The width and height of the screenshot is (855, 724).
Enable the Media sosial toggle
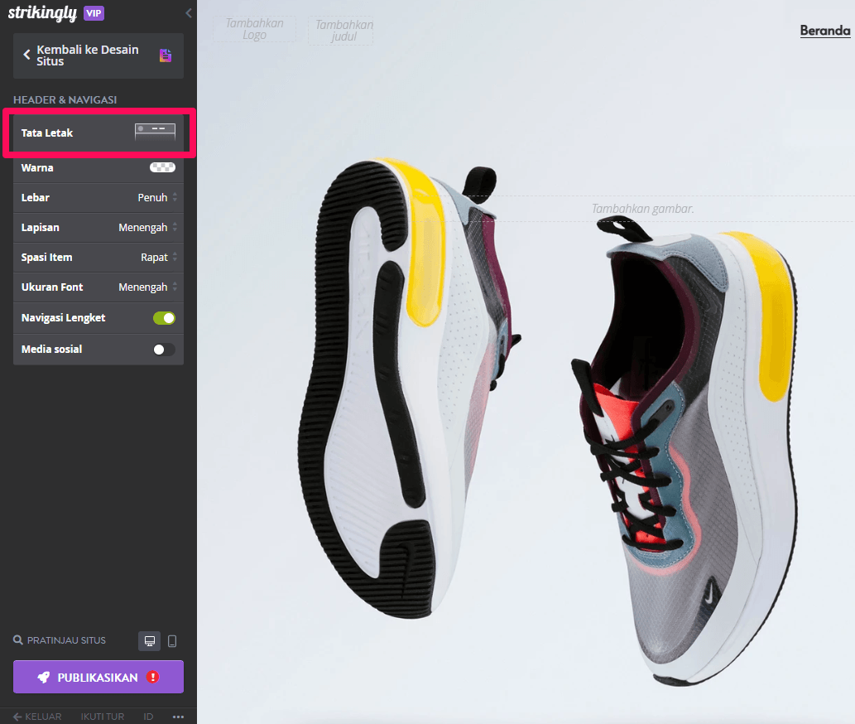click(164, 350)
